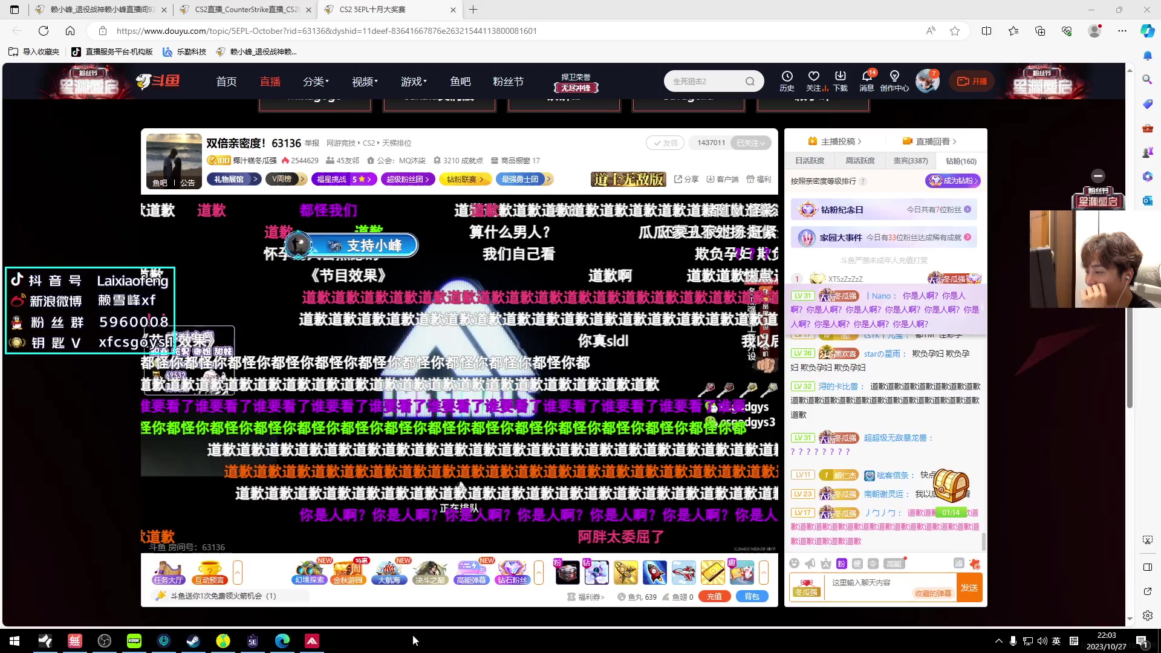Expand the gift list arrow at right end

(x=764, y=572)
